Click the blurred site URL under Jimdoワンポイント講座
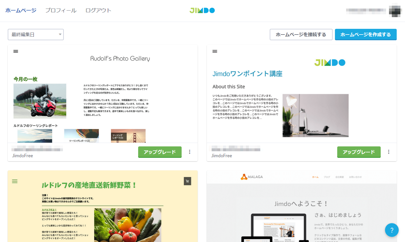405x242 pixels. click(235, 148)
